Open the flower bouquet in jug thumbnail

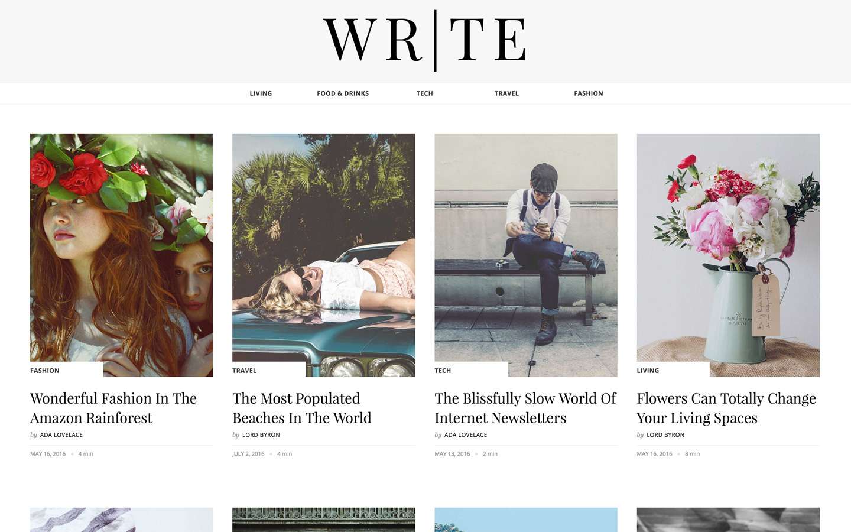(x=728, y=255)
